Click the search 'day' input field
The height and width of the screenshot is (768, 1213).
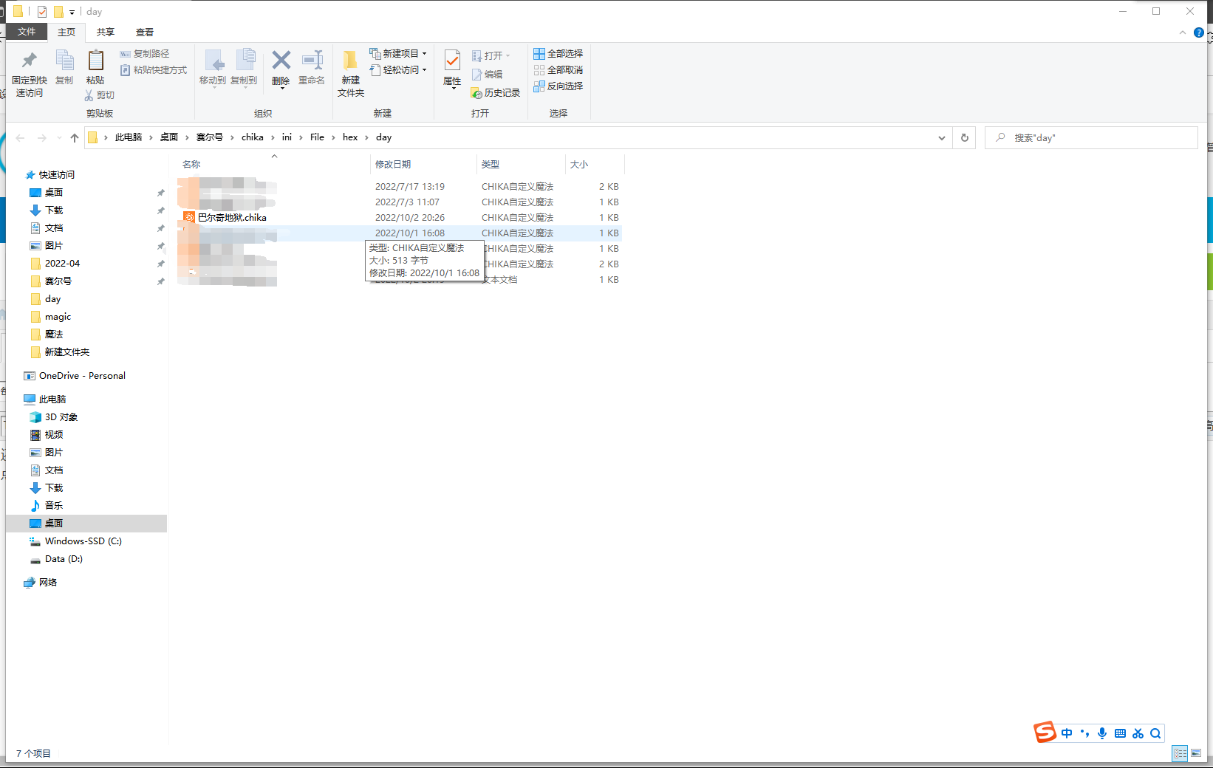coord(1091,138)
